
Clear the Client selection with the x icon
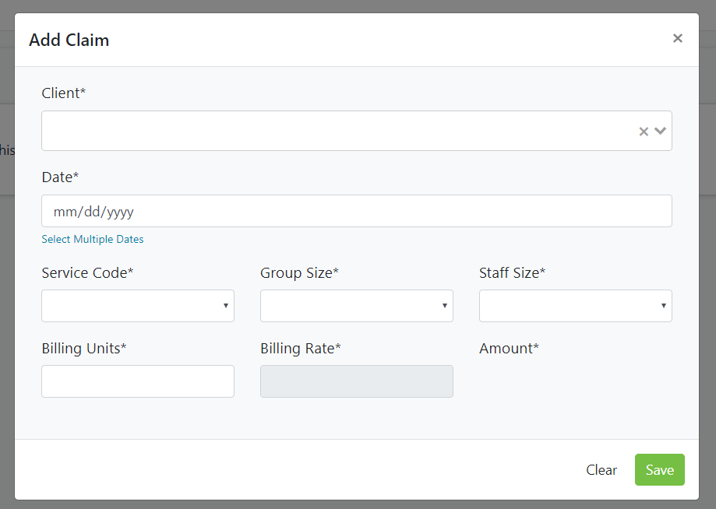click(644, 132)
